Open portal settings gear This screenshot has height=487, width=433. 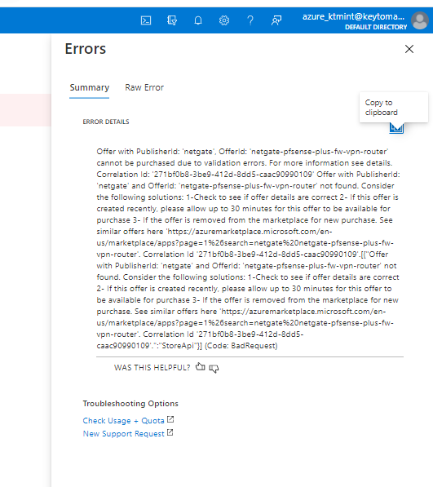224,20
